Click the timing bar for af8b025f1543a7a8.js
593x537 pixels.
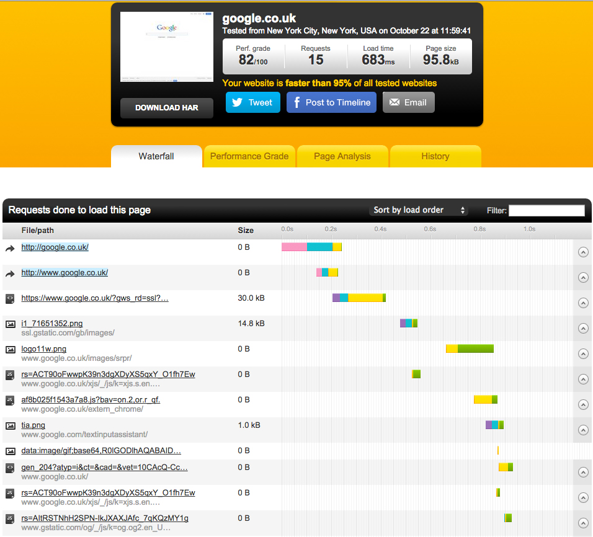pyautogui.click(x=486, y=399)
